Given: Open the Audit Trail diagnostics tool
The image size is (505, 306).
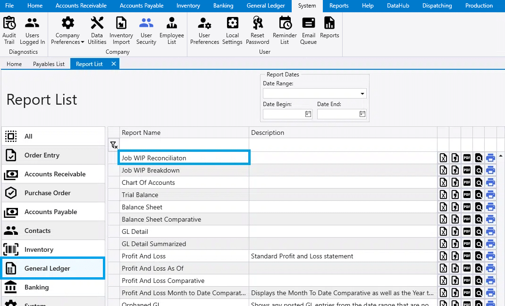Looking at the screenshot, I should click(x=9, y=31).
